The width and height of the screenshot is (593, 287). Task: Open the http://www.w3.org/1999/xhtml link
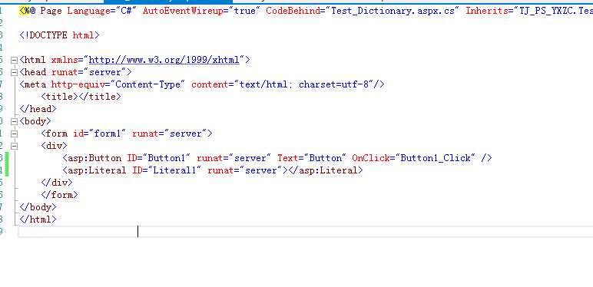click(x=164, y=60)
